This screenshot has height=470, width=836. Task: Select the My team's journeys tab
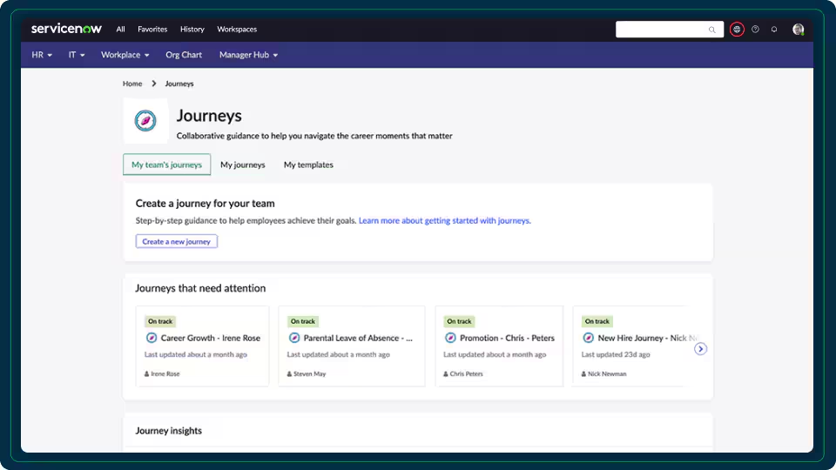[167, 164]
